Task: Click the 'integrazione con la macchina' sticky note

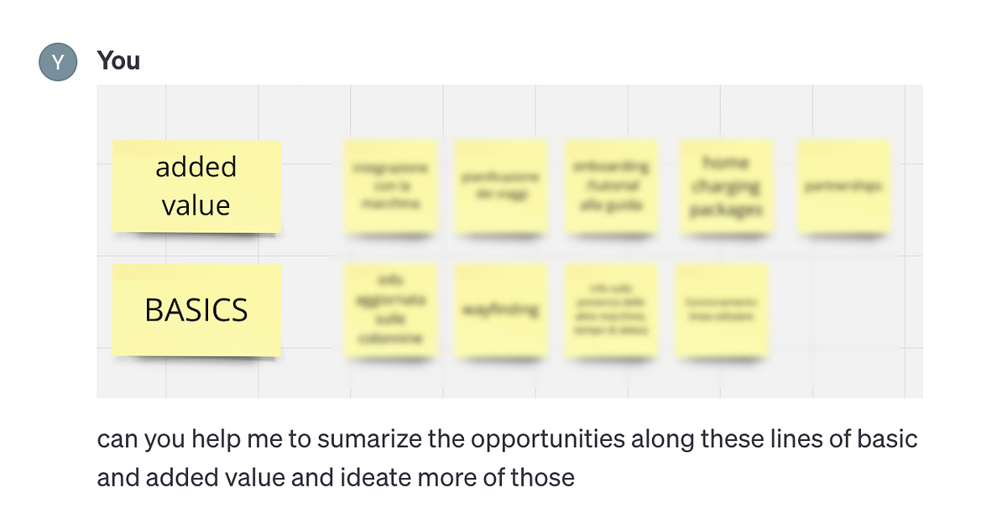Action: (x=390, y=186)
